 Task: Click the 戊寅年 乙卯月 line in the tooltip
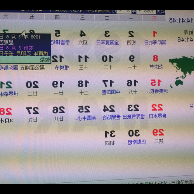click(24, 54)
